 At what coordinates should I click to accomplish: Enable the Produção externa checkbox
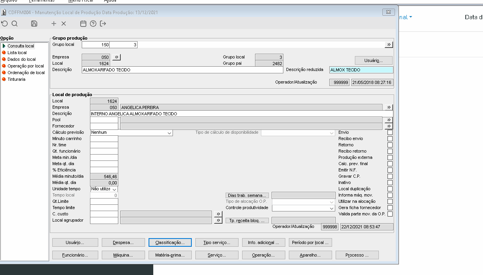click(x=390, y=157)
